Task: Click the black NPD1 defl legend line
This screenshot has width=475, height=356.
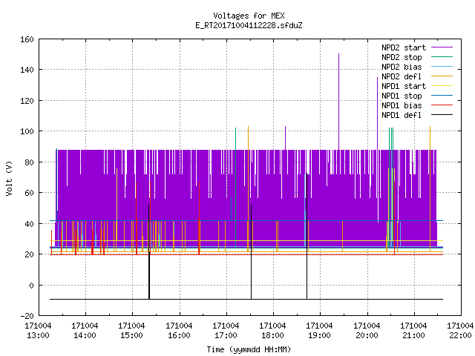Action: point(442,115)
